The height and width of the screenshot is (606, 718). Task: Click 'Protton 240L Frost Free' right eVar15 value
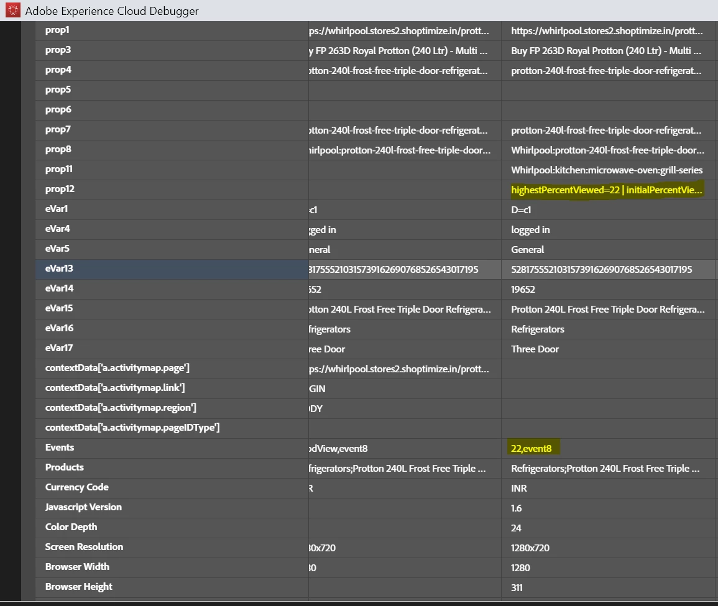[x=607, y=310]
